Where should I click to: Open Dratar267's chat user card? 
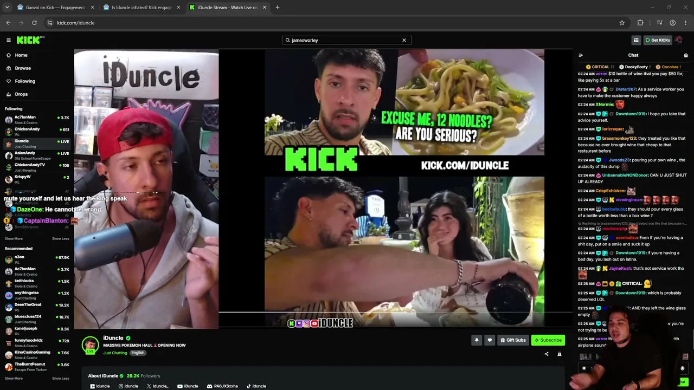[x=625, y=89]
